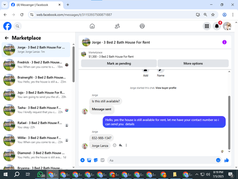
Task: Close the Messenger | Facebook tab
Action: click(x=59, y=5)
